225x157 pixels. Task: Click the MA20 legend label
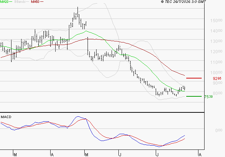[x=4, y=2]
